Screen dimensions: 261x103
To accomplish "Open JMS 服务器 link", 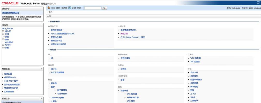I will coord(132,94).
